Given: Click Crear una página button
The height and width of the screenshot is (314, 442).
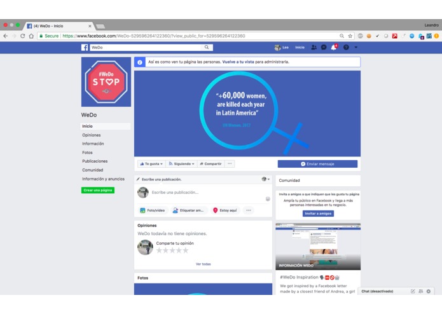Looking at the screenshot, I should tap(98, 191).
